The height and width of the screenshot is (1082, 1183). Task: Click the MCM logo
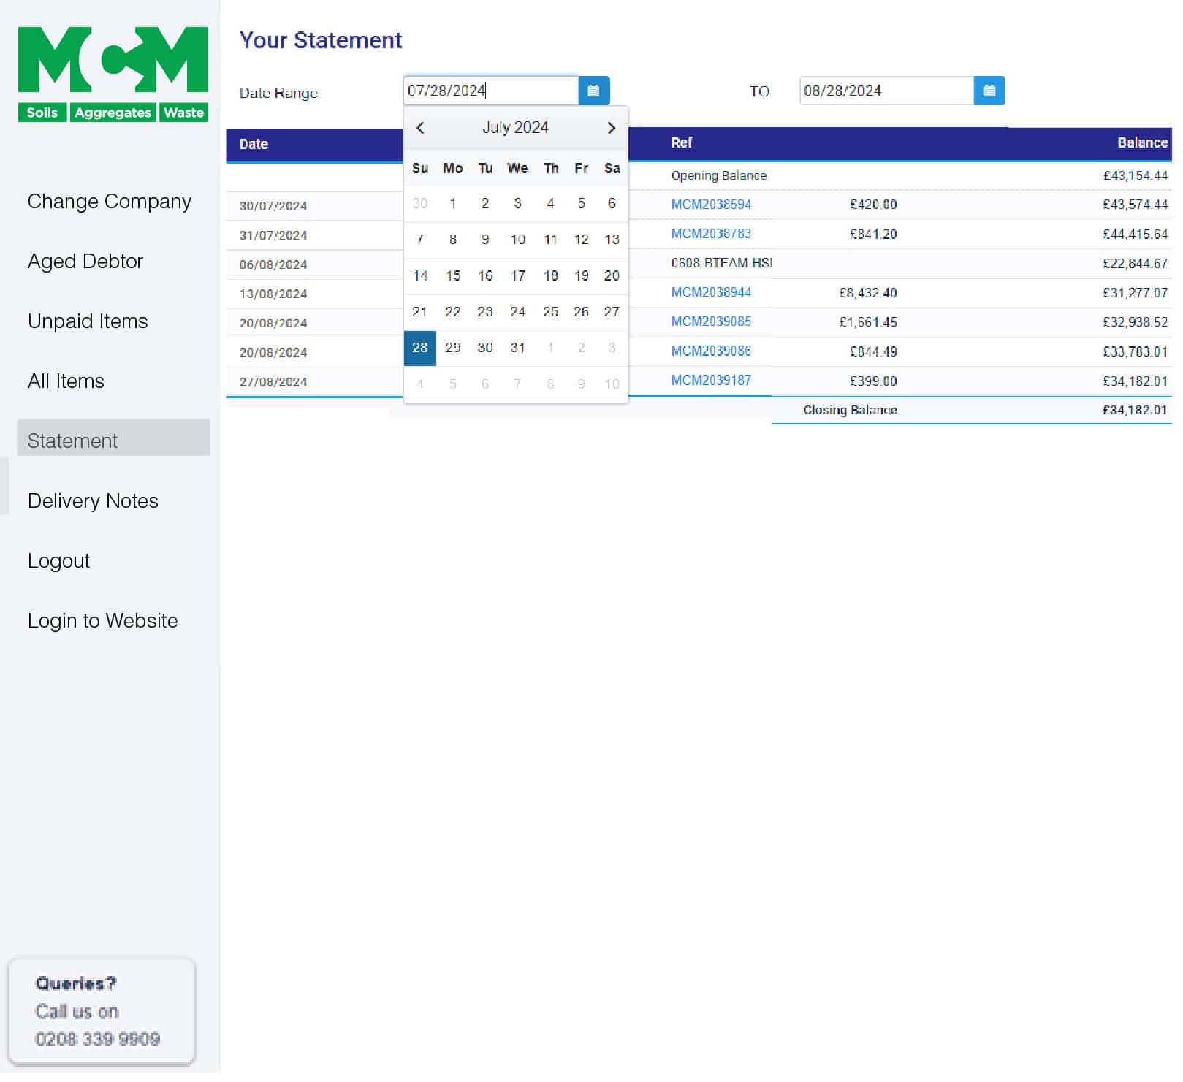coord(113,75)
